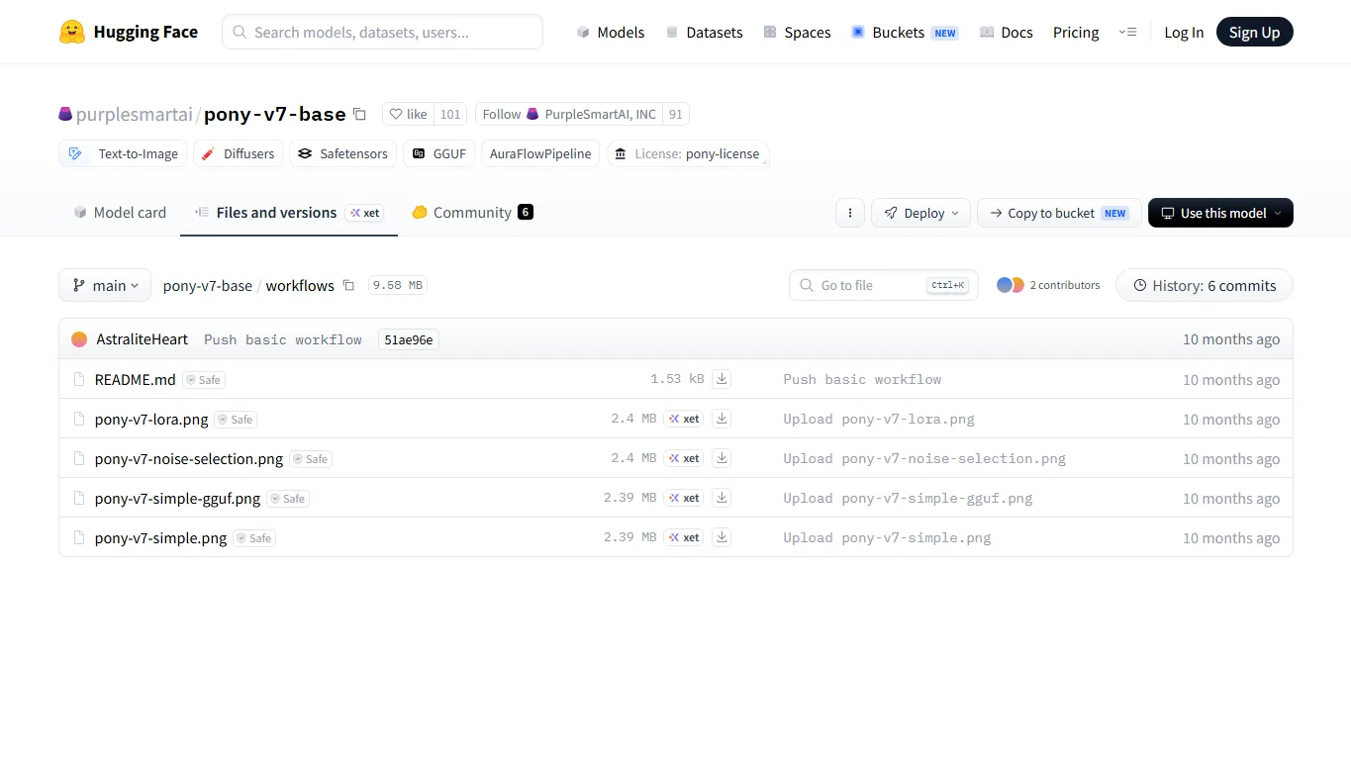
Task: Open the Community tab
Action: 472,213
